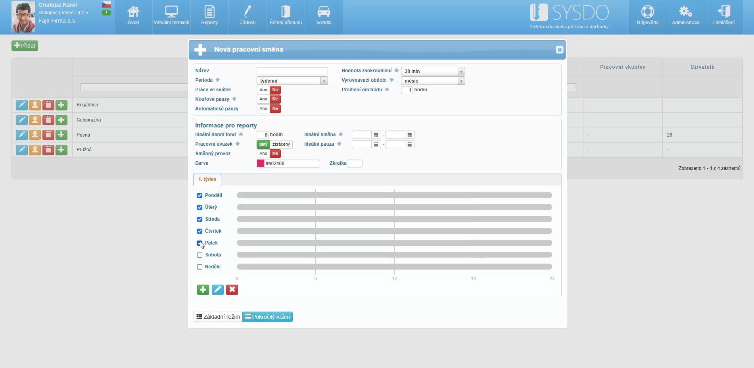The image size is (754, 368).
Task: Click the green Přidat button
Action: pos(25,46)
